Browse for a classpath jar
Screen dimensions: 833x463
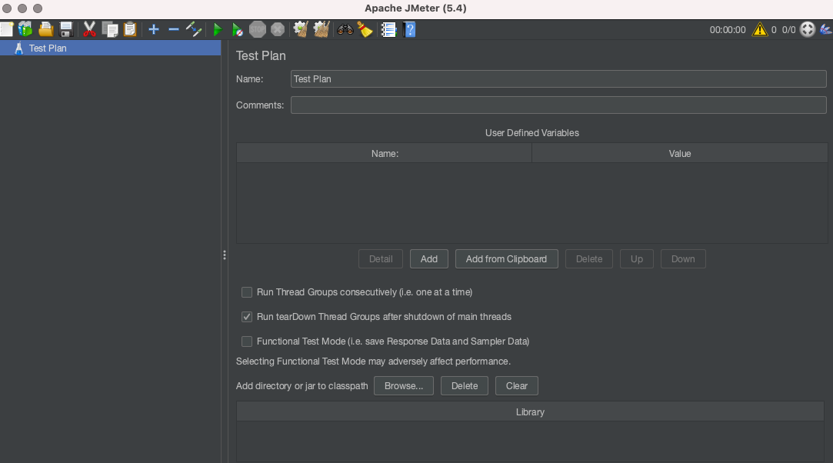pyautogui.click(x=403, y=385)
